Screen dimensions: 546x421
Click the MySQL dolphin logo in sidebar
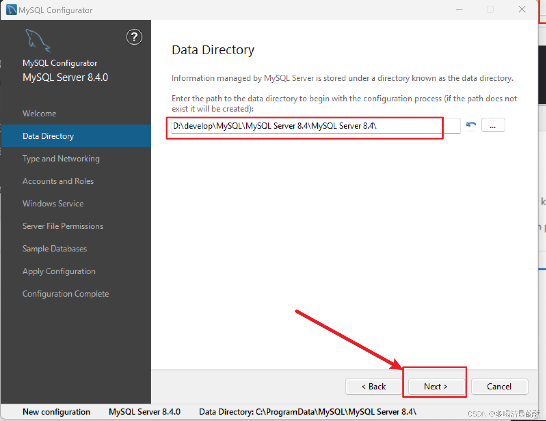38,41
